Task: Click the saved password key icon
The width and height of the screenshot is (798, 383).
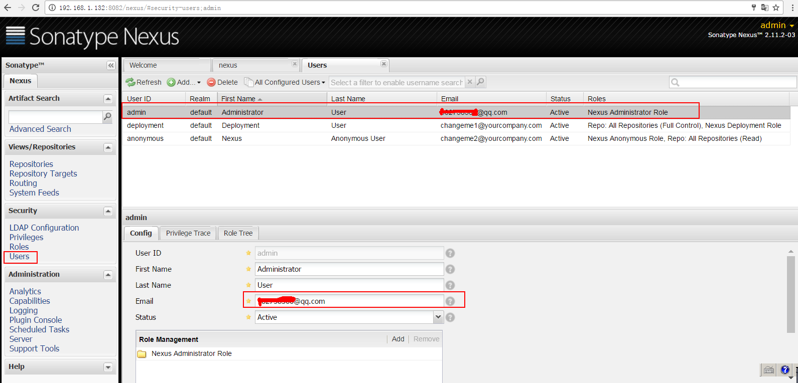Action: (753, 8)
